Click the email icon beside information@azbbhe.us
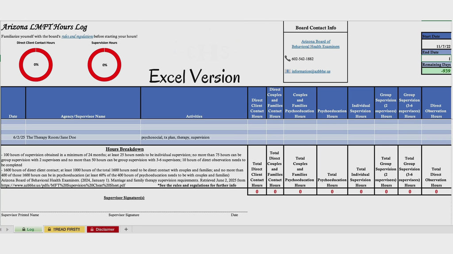 point(288,71)
